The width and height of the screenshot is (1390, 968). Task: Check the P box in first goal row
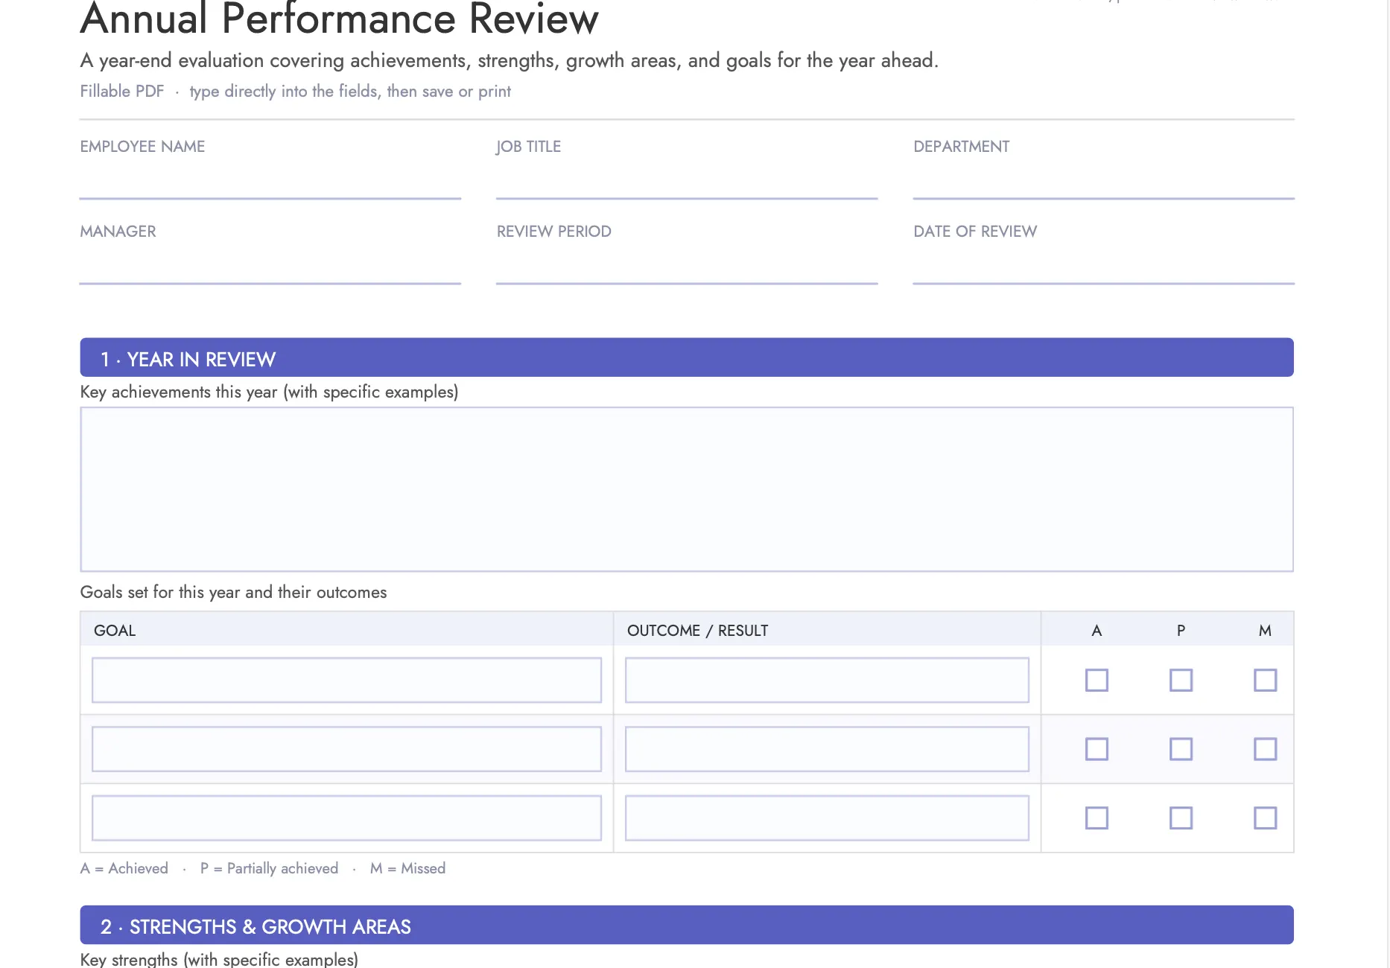[x=1181, y=680]
